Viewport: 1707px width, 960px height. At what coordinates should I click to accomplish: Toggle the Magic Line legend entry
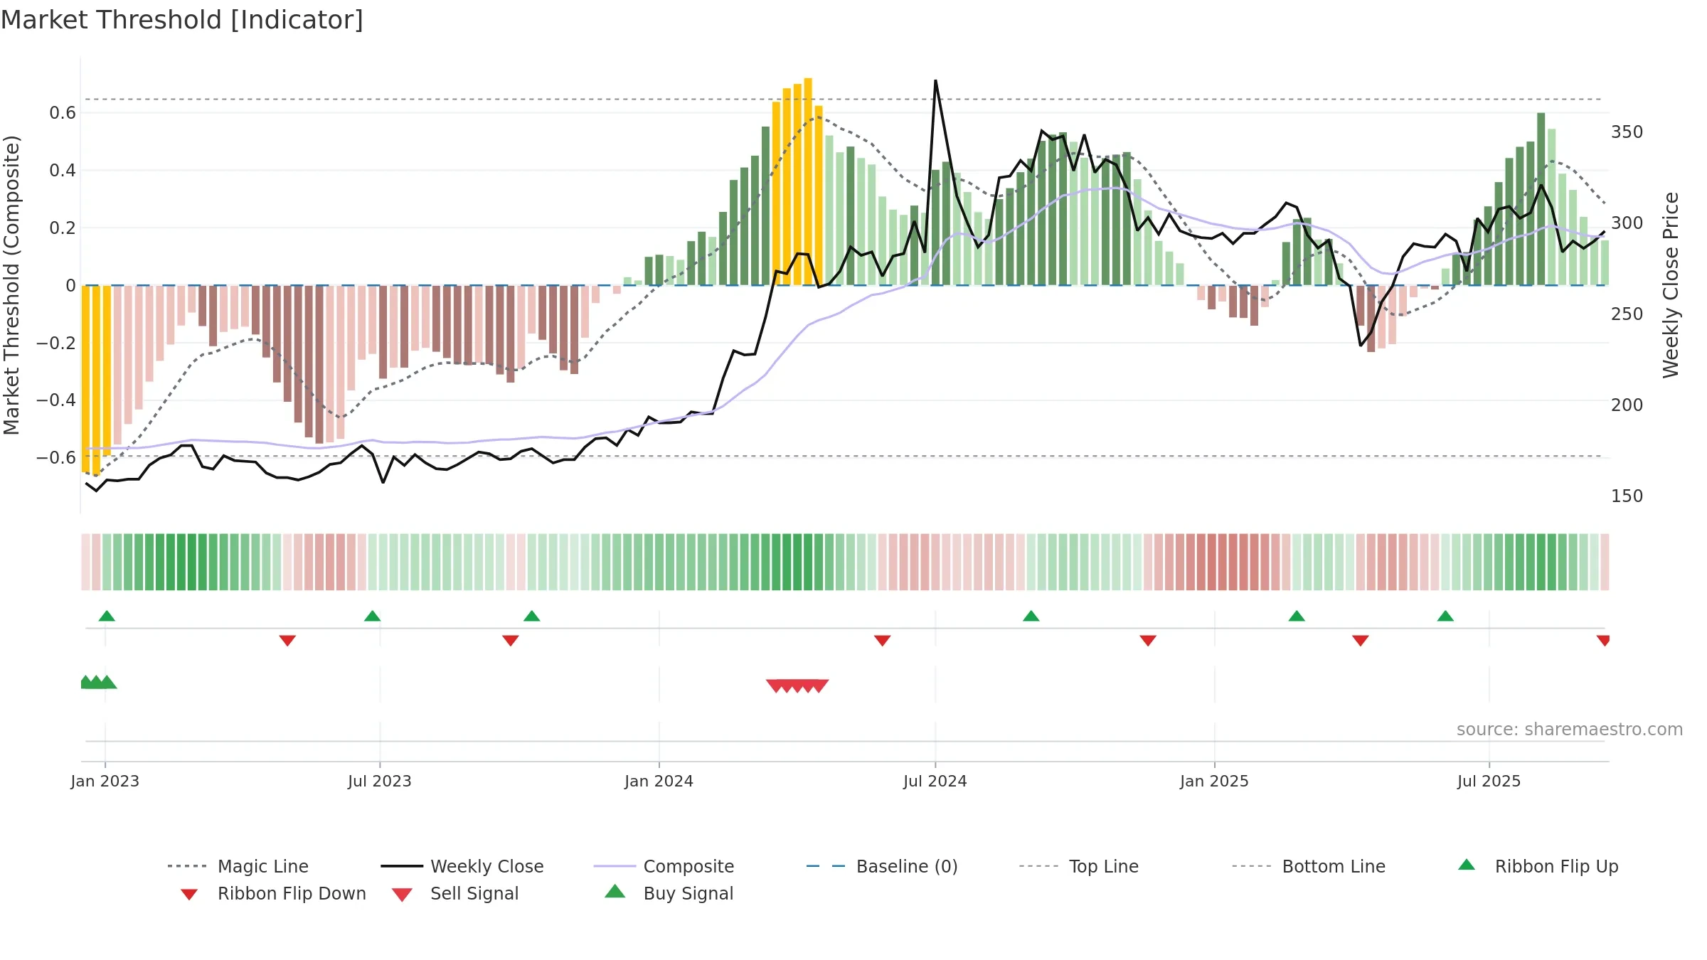pos(238,866)
